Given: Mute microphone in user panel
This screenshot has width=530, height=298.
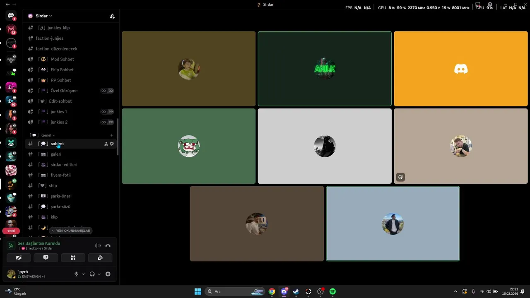Looking at the screenshot, I should tap(76, 274).
